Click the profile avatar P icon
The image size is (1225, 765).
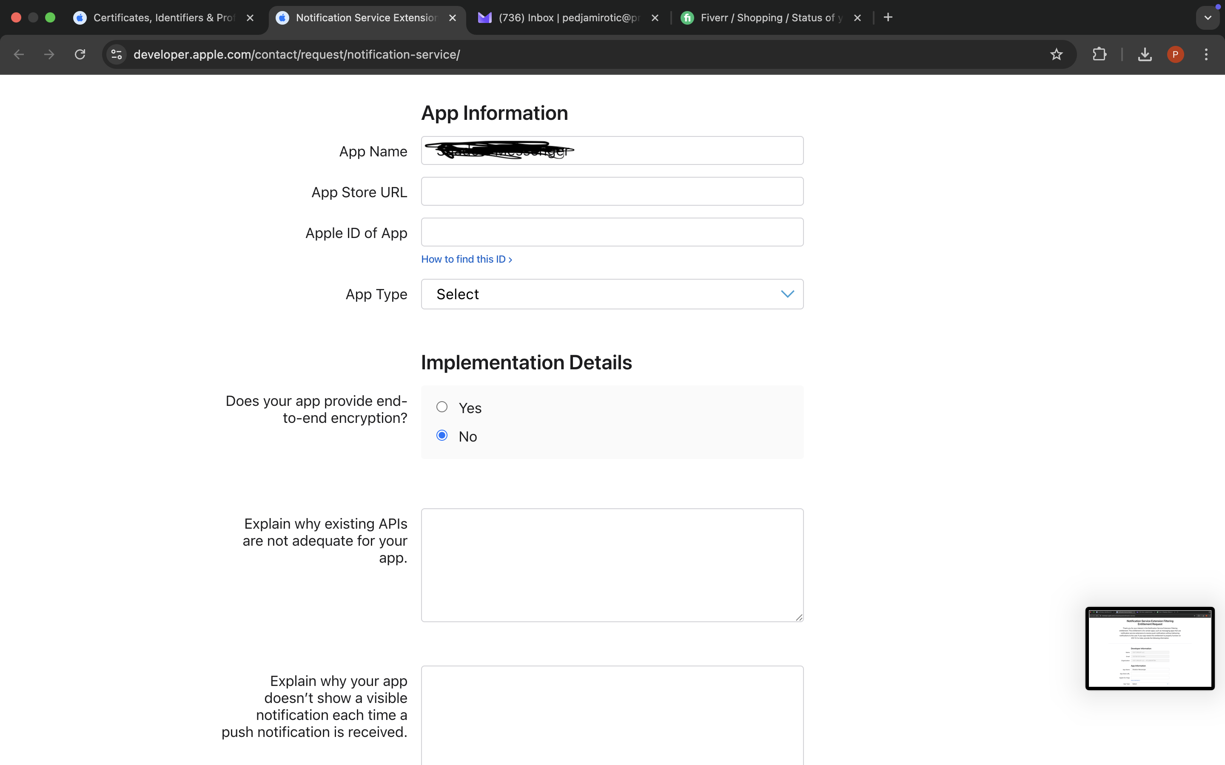[x=1175, y=54]
